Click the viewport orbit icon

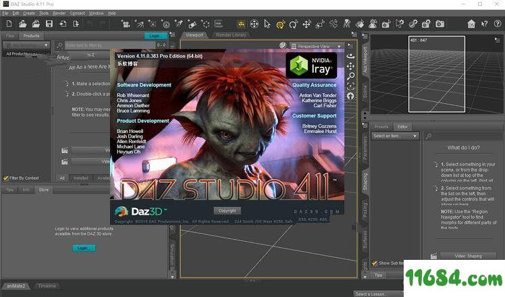350,56
